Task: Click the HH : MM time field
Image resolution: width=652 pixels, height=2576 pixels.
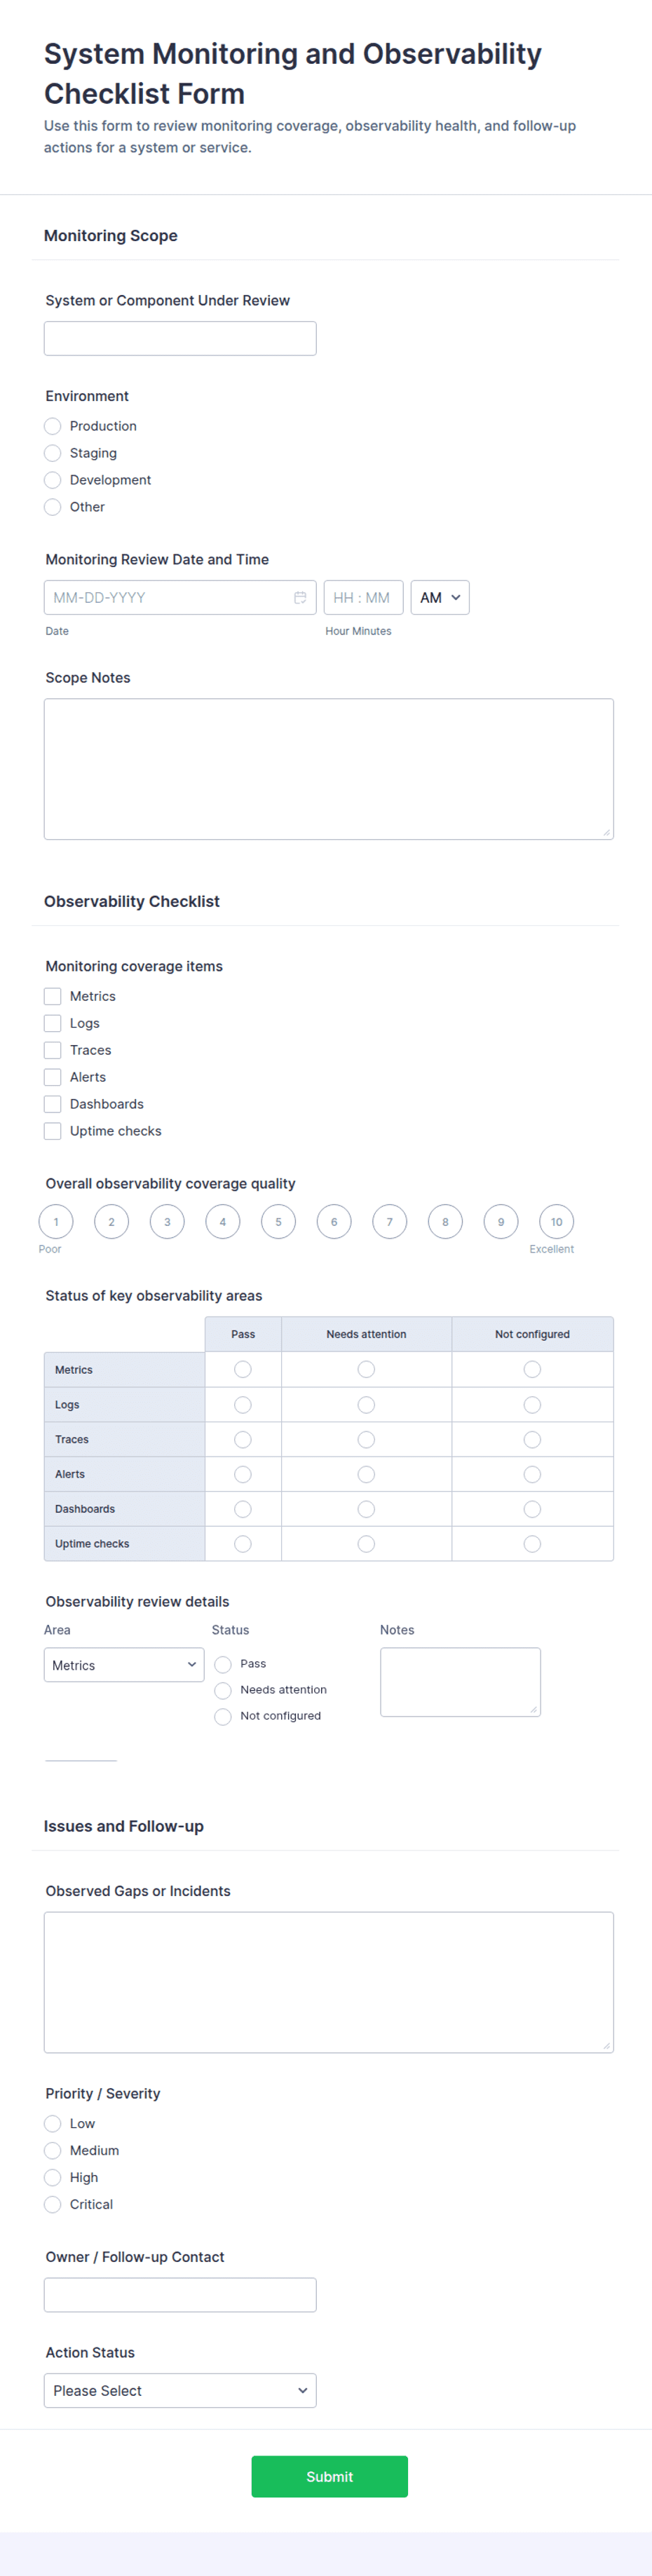Action: coord(363,598)
